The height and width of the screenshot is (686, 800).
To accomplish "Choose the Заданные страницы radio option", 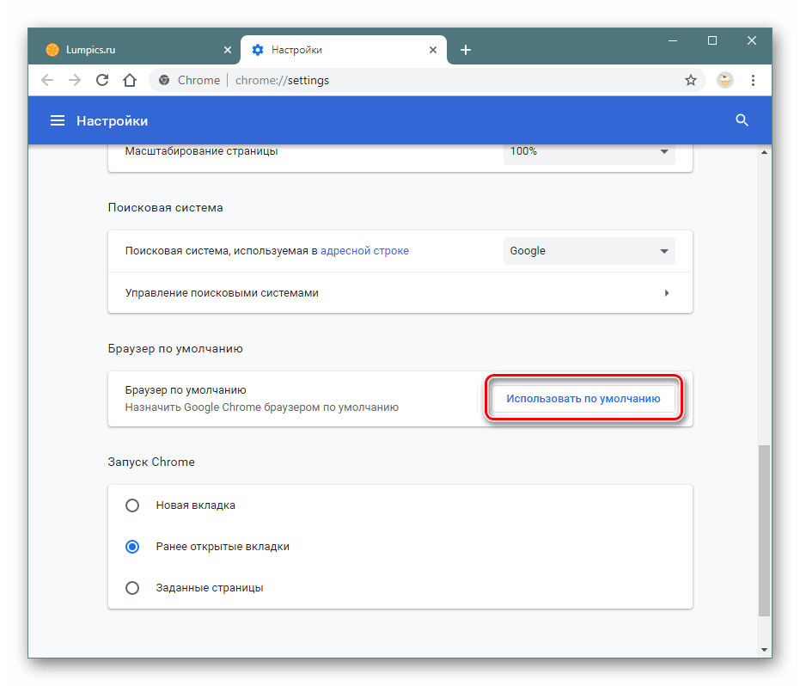I will coord(132,588).
